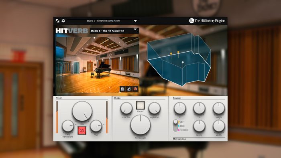Click the Low Cut knob
The width and height of the screenshot is (281, 158).
point(126,108)
